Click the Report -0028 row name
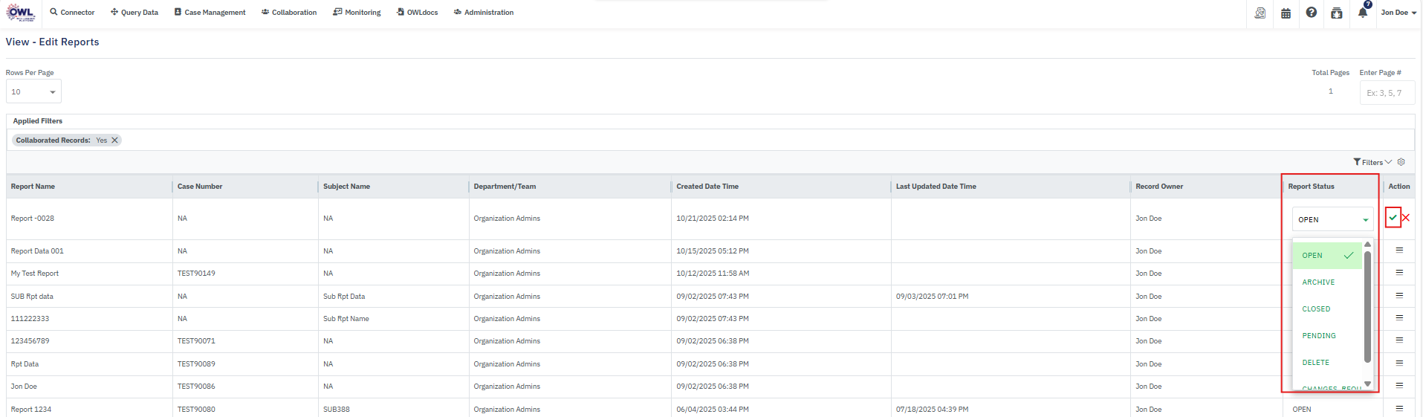The width and height of the screenshot is (1423, 417). tap(33, 219)
